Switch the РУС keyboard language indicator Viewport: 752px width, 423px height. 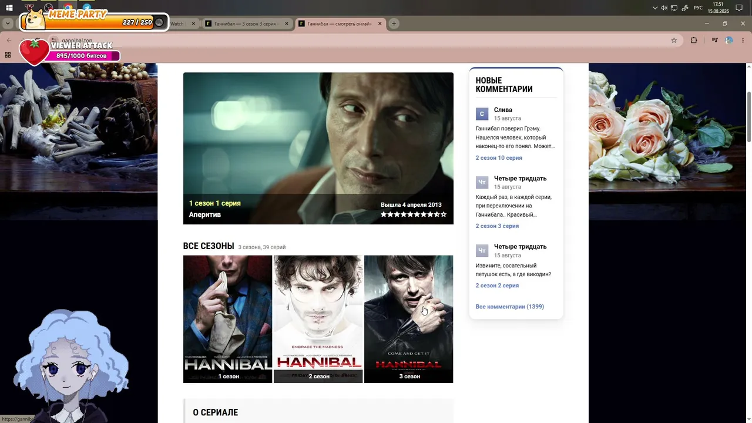(698, 8)
